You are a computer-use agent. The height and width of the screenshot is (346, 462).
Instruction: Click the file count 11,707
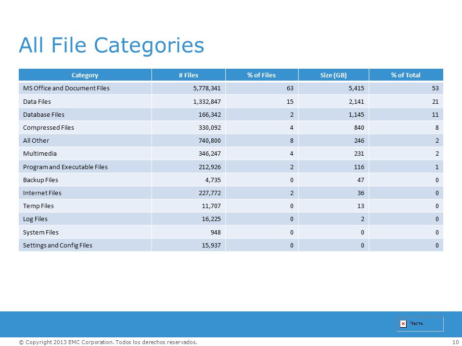211,206
